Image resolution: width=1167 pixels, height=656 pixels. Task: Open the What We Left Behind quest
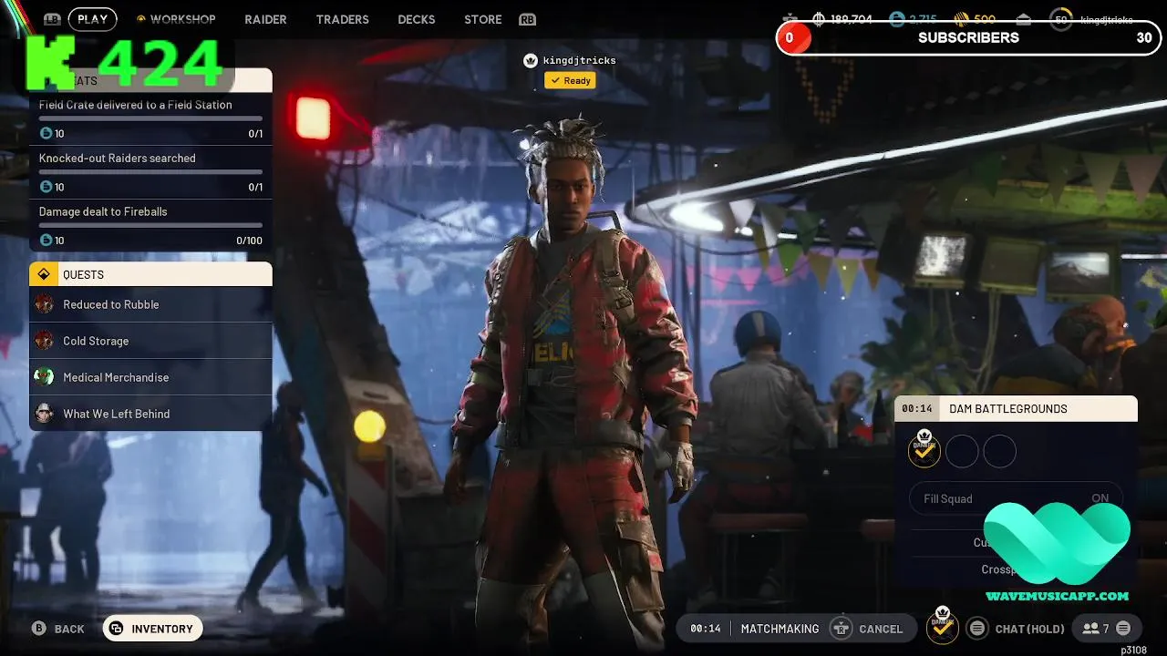tap(150, 414)
